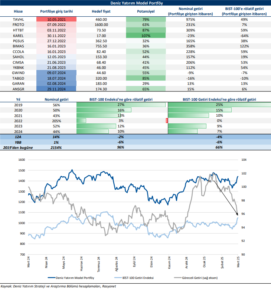Click KAREL's 107% potential cell
This screenshot has height=290, width=271.
coord(145,36)
